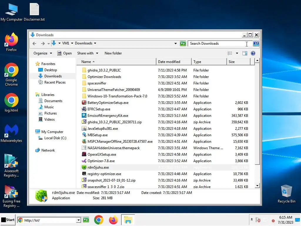Click the Open toolbar button
Viewport: 301px width, 226px height.
click(64, 53)
